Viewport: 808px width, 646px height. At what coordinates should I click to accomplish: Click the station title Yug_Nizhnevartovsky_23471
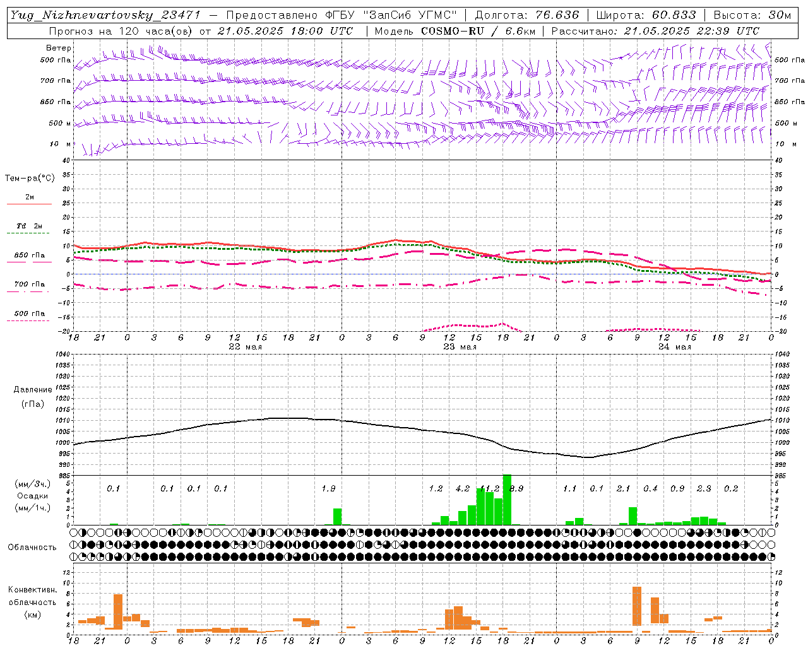coord(105,16)
